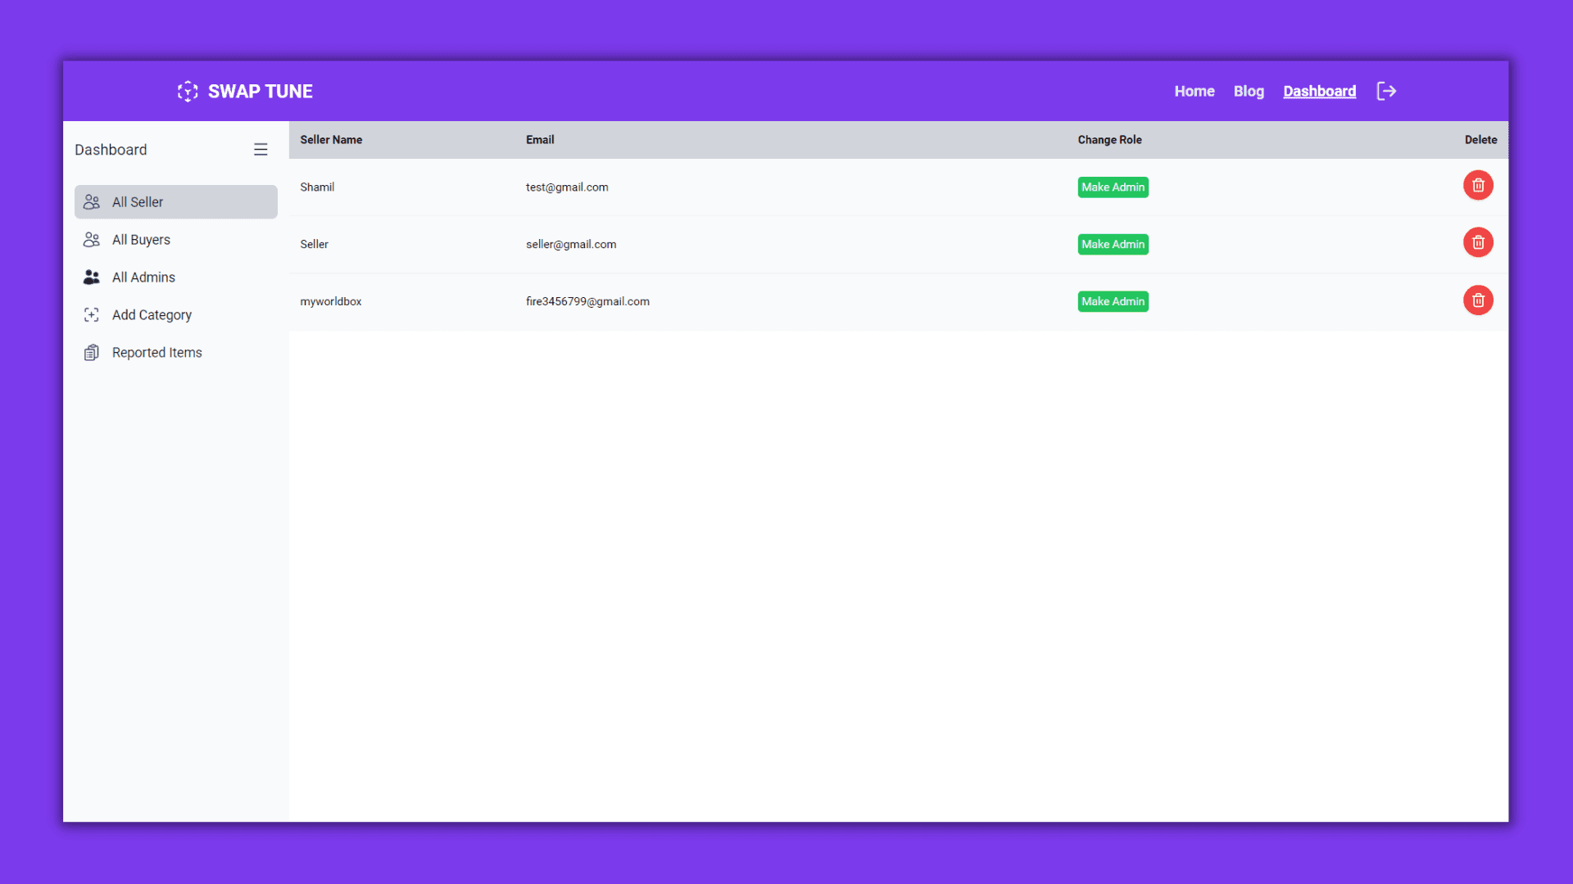
Task: Delete myworldbox using the trash icon
Action: 1478,300
